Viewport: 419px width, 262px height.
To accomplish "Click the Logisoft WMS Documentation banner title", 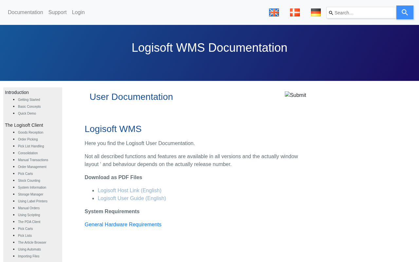I will coord(209,48).
